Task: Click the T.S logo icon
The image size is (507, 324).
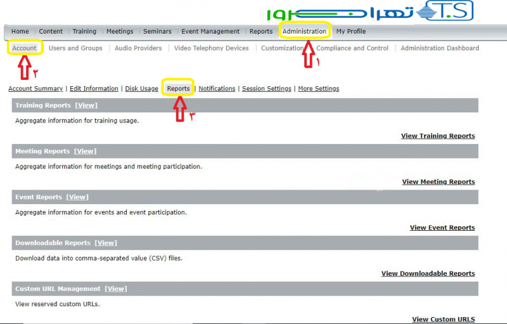Action: point(449,11)
